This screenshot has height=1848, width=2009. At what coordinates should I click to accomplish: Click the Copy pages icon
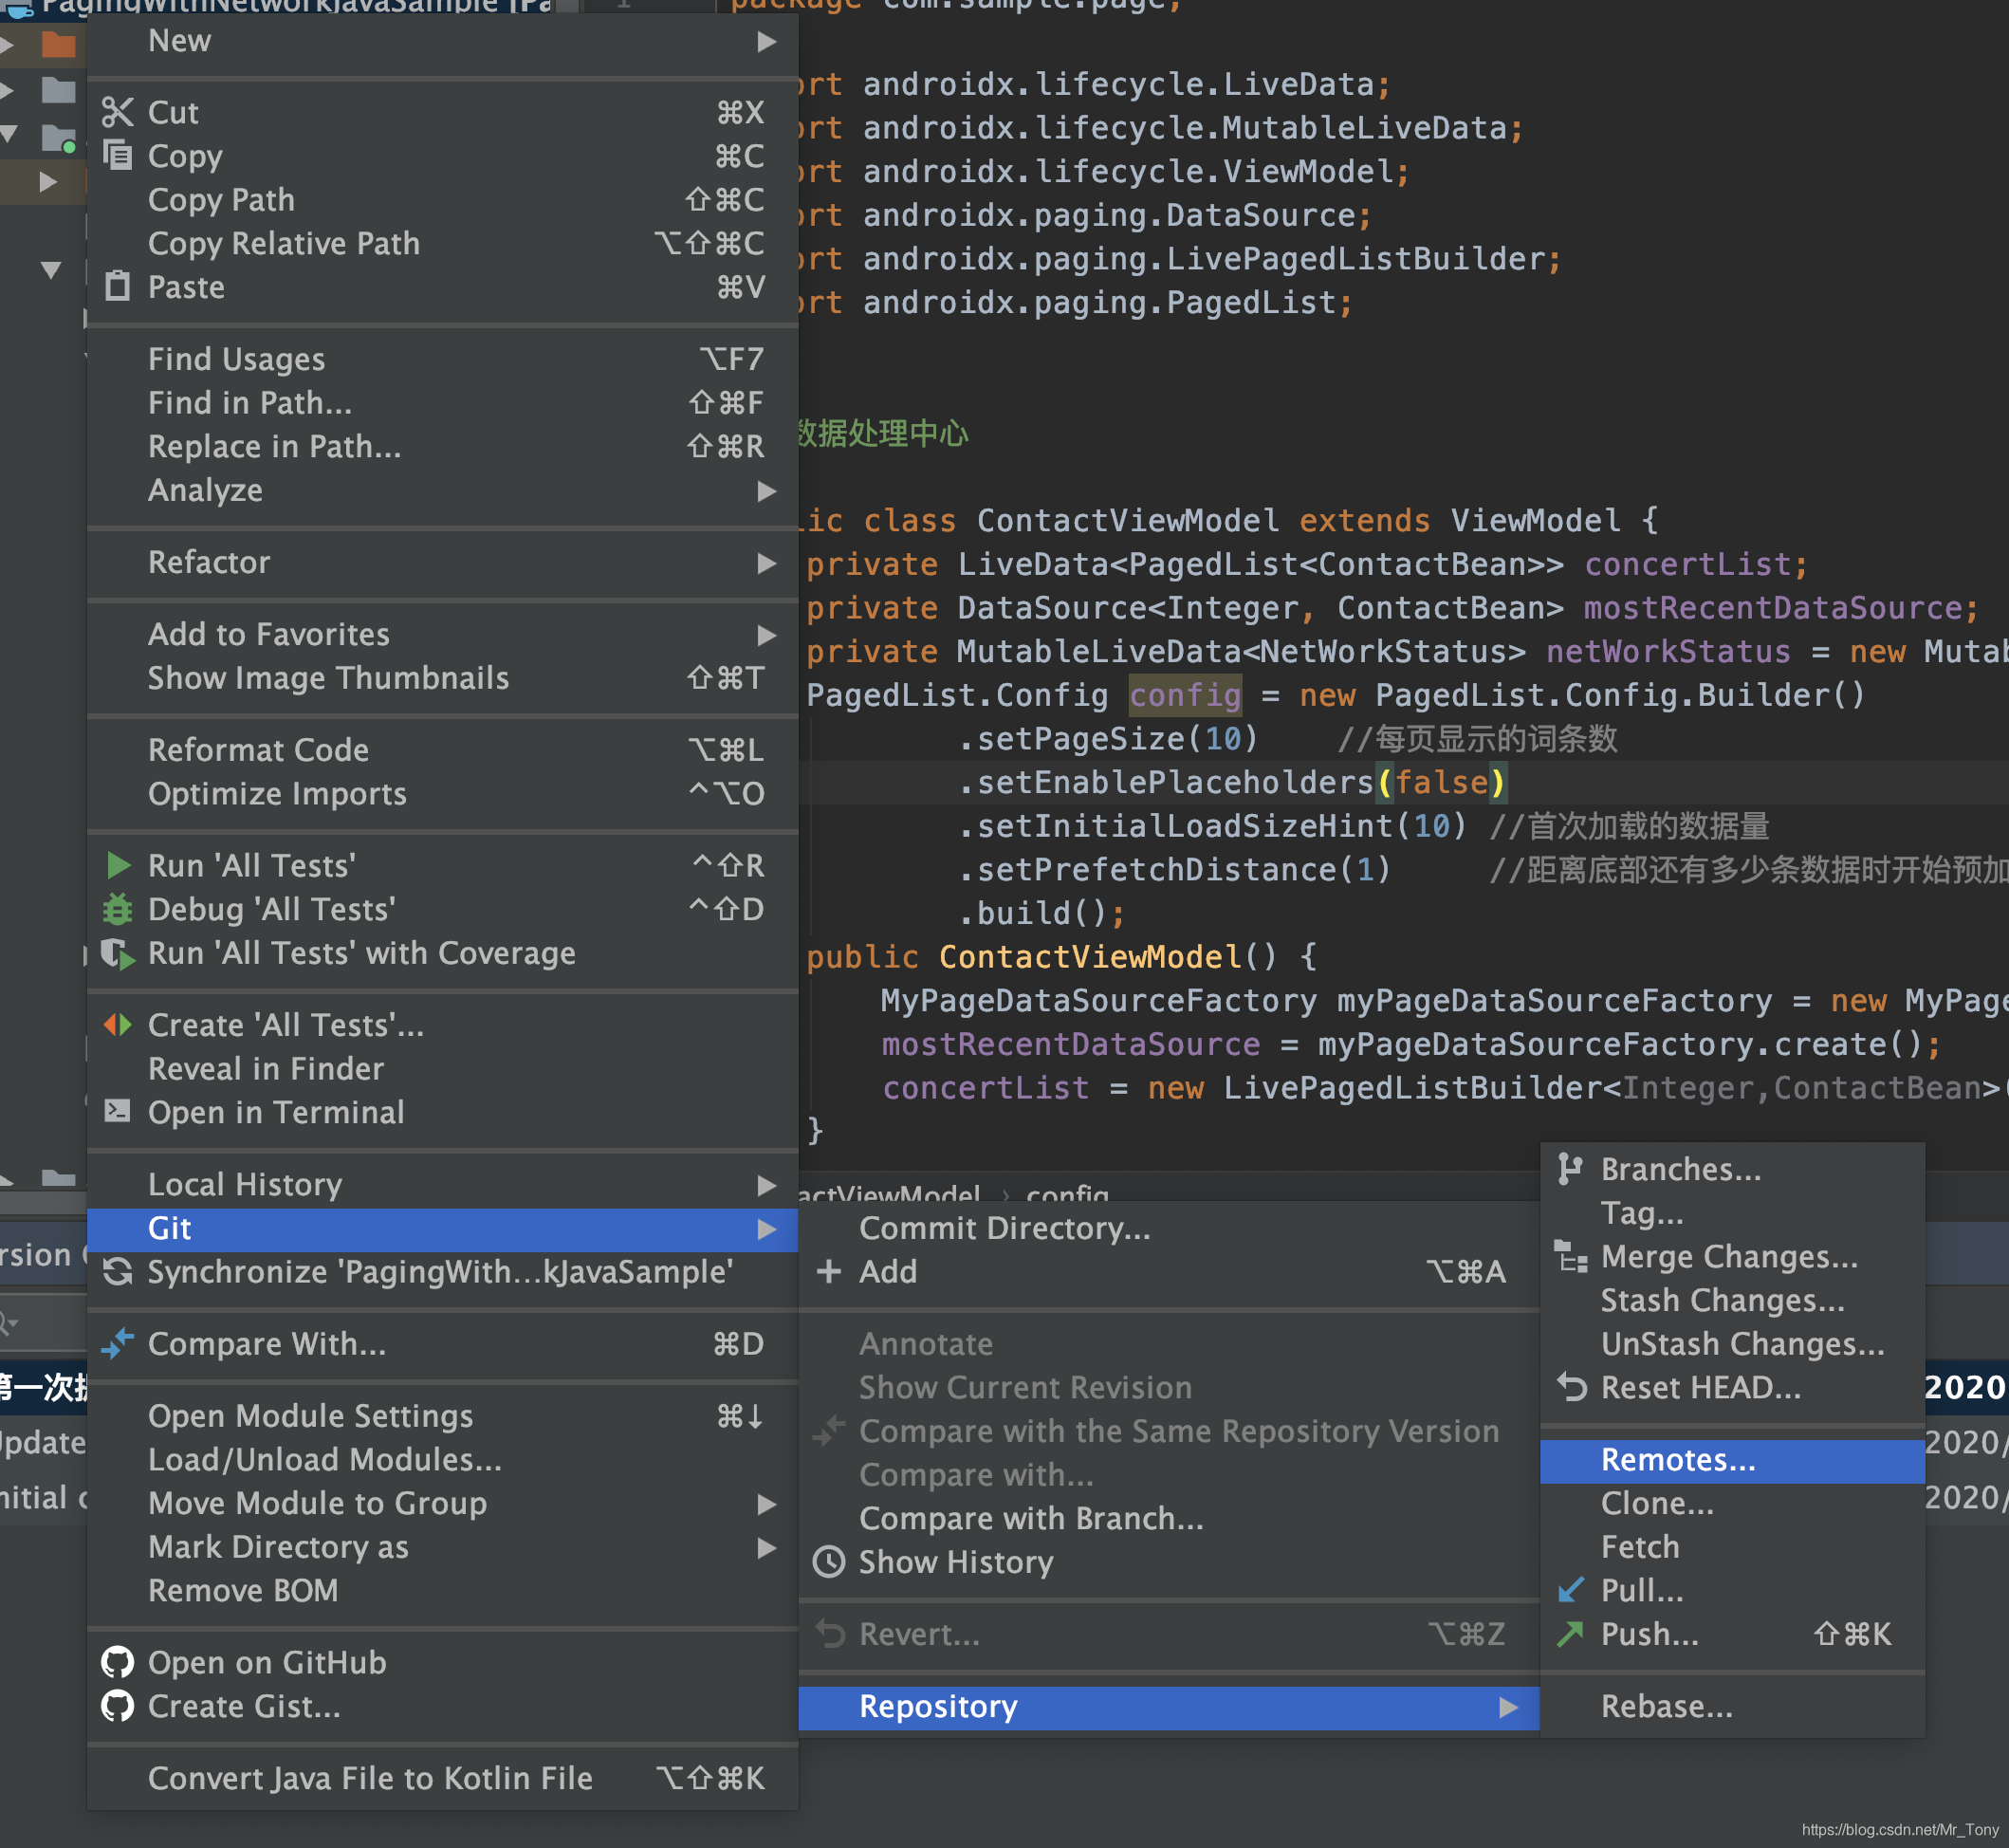click(x=118, y=156)
